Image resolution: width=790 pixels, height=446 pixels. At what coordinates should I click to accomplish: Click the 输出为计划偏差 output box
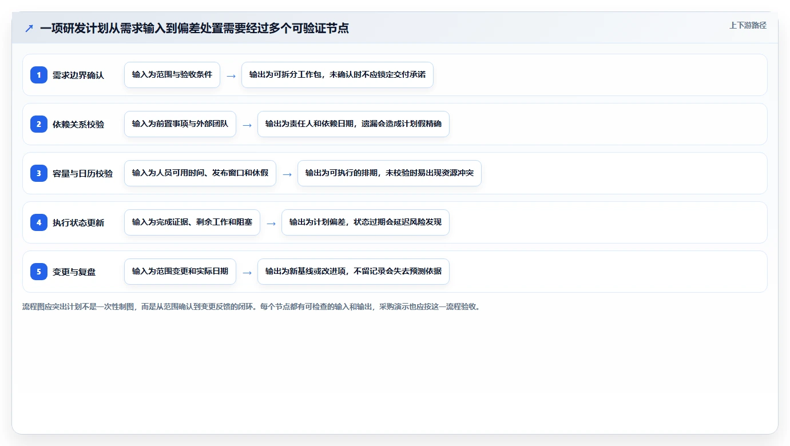click(366, 222)
